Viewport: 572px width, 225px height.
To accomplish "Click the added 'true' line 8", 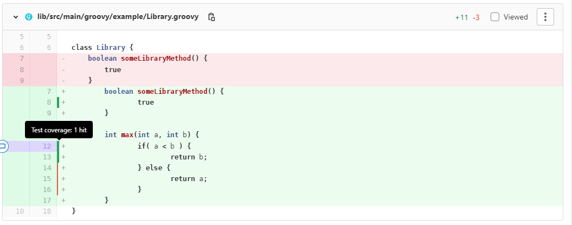I will tap(145, 102).
